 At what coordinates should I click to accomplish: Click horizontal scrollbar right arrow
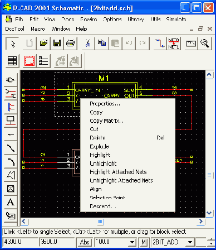click(x=201, y=222)
